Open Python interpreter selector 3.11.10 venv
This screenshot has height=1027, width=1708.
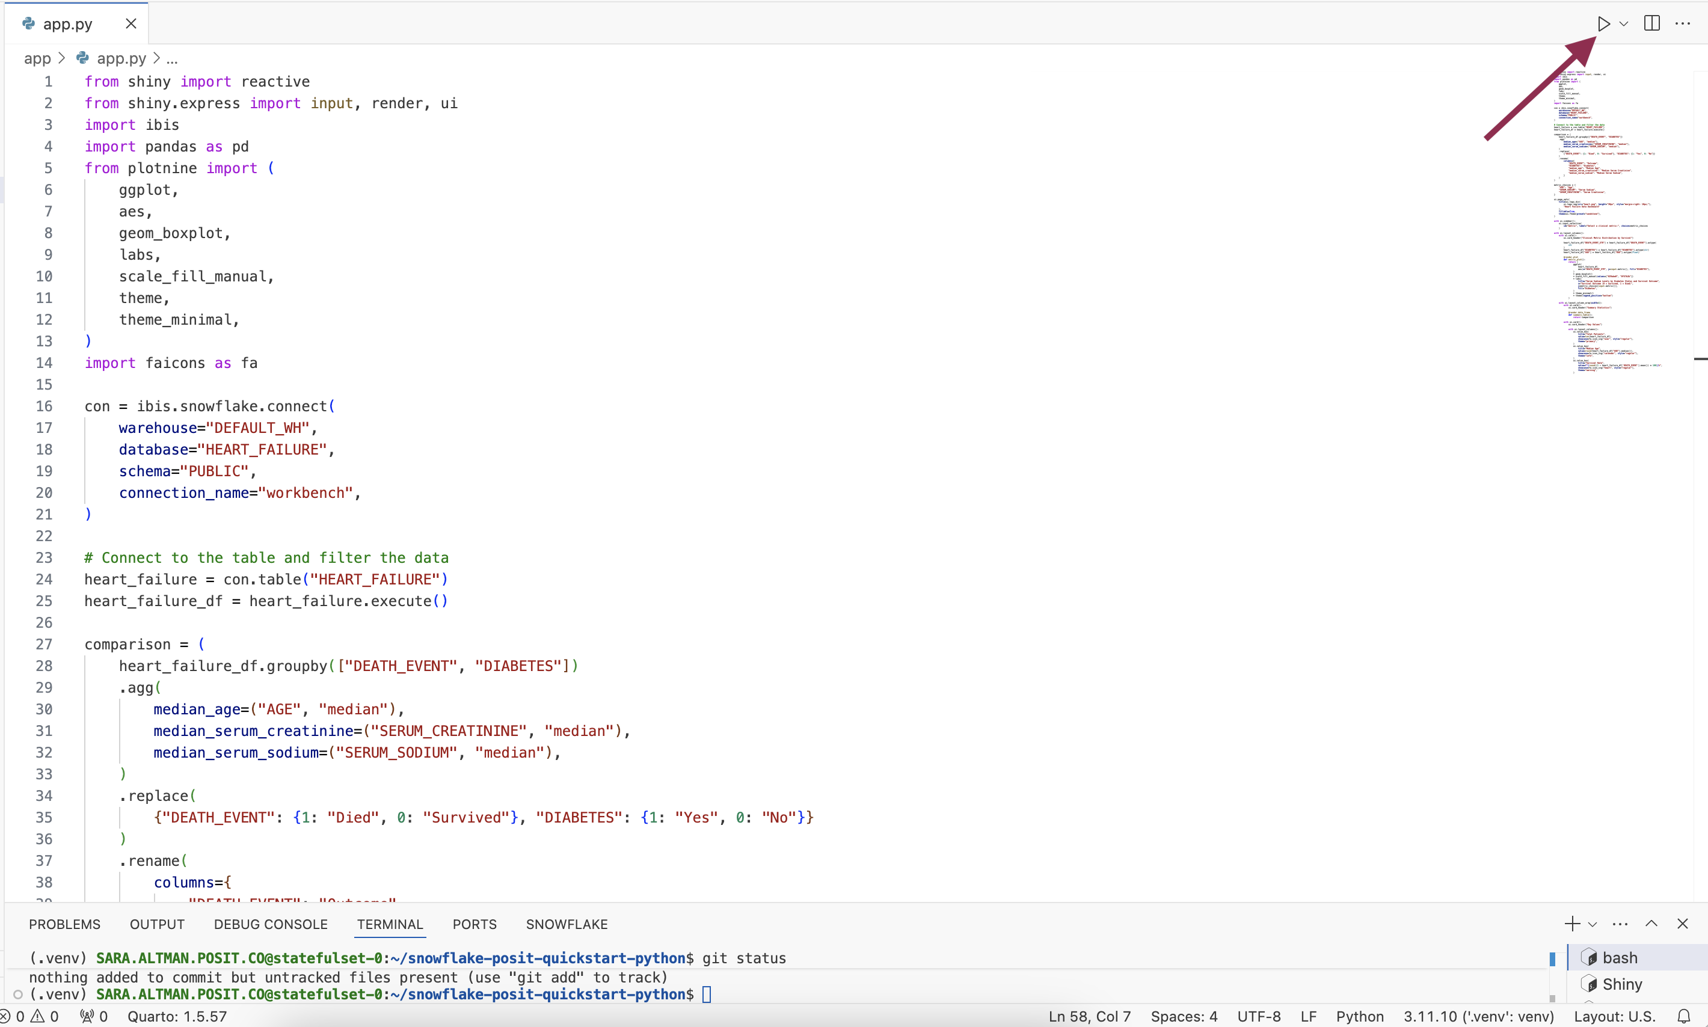1478,1016
